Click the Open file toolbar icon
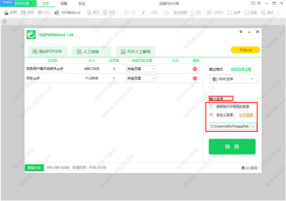The height and width of the screenshot is (201, 286). point(10,12)
